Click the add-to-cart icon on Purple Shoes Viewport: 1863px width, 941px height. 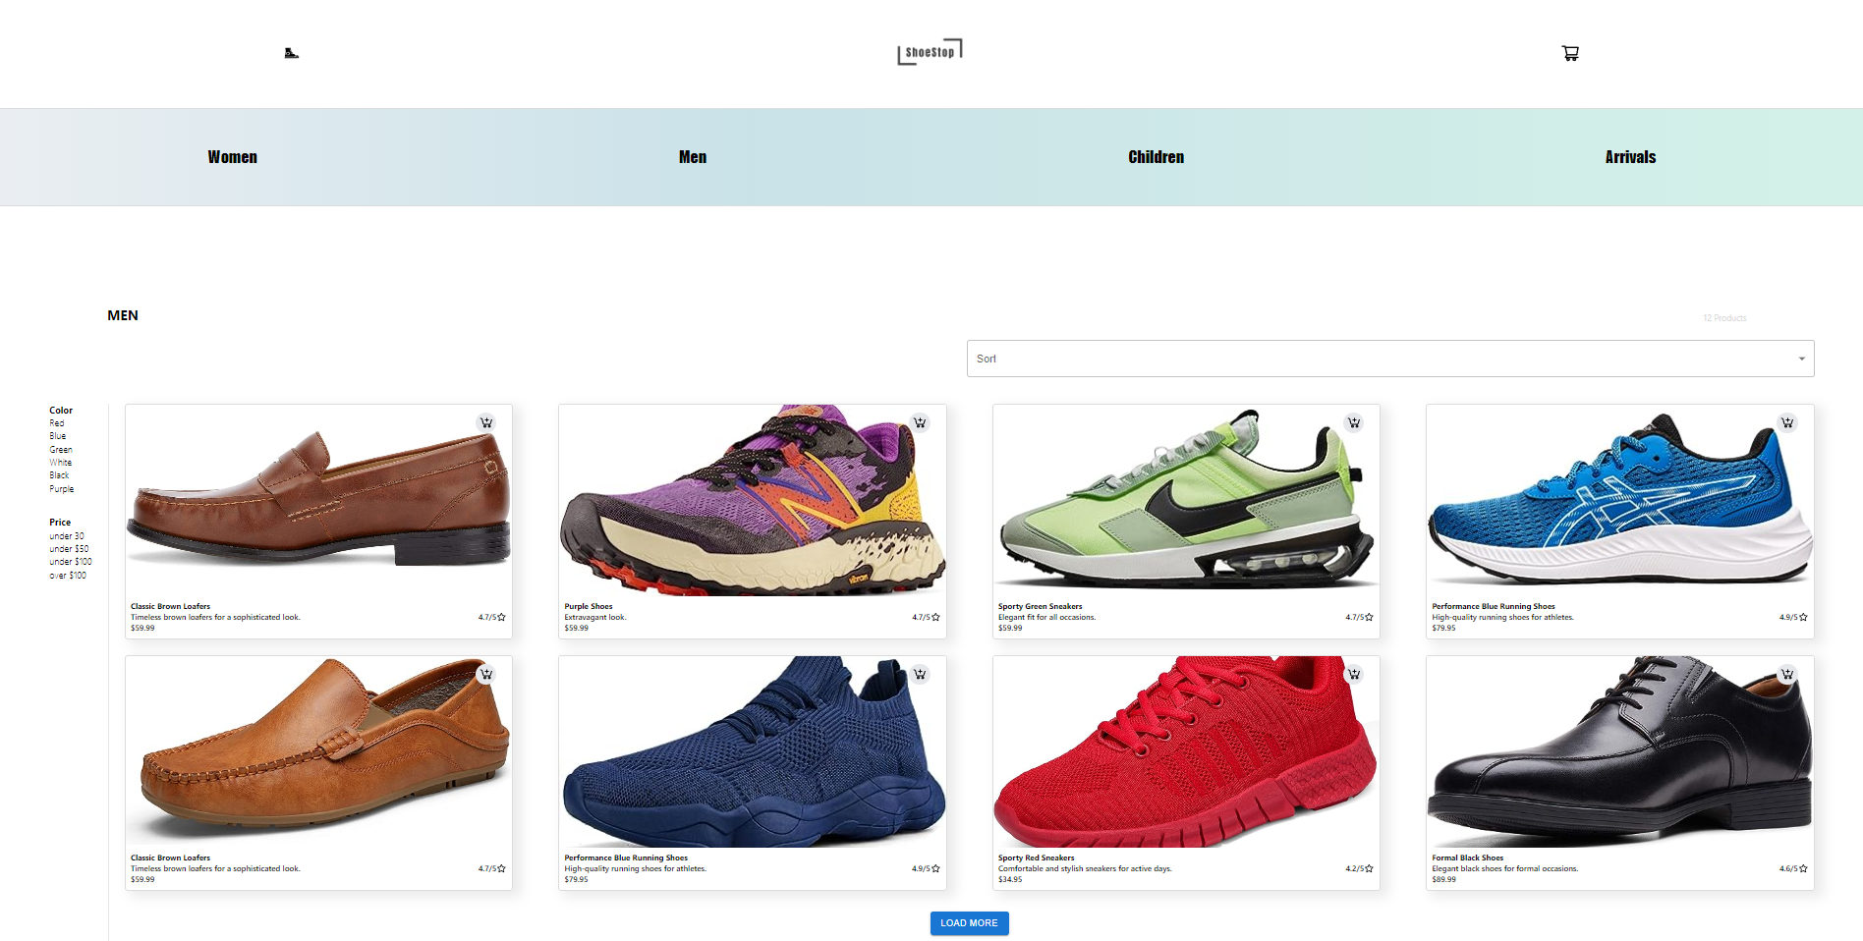click(921, 422)
